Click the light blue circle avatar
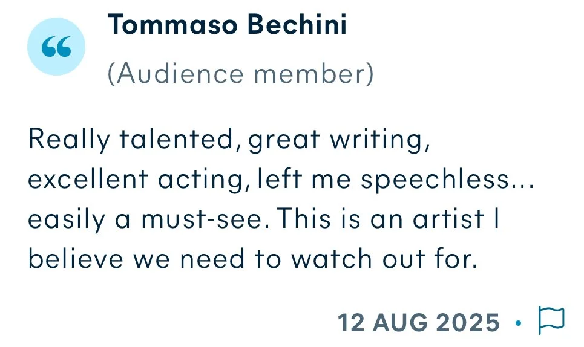The image size is (584, 347). [56, 47]
